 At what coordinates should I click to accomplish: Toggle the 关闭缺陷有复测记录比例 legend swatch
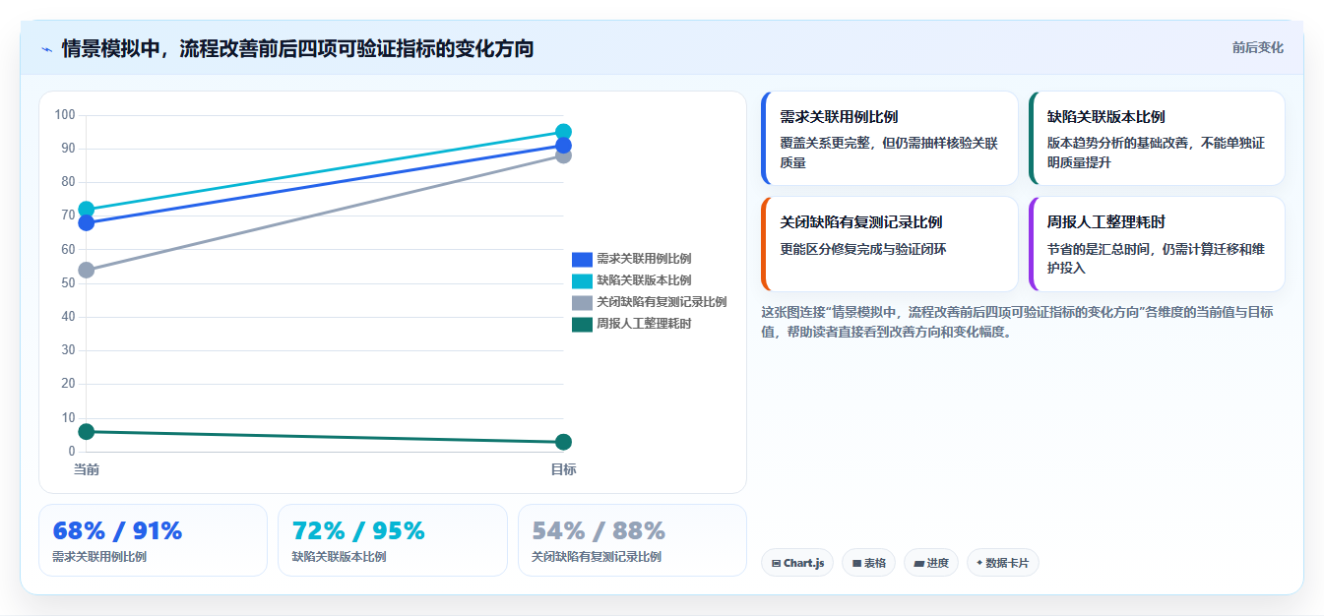[582, 302]
